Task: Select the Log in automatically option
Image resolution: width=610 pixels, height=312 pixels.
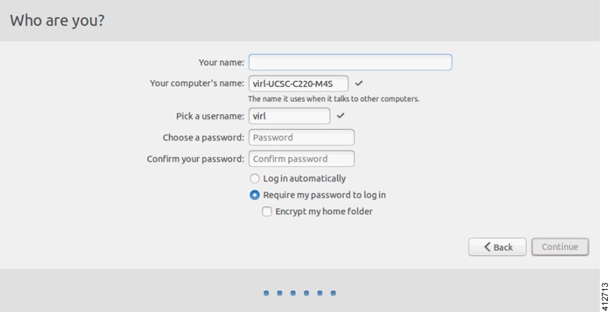Action: pyautogui.click(x=255, y=178)
